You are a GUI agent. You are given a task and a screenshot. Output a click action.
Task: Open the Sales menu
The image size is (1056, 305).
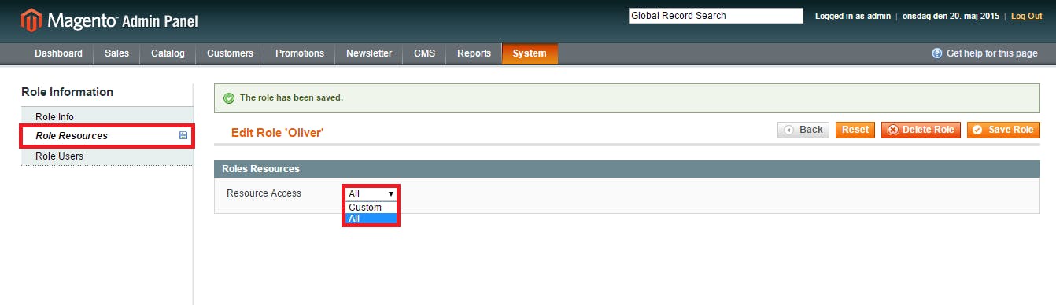pos(116,53)
